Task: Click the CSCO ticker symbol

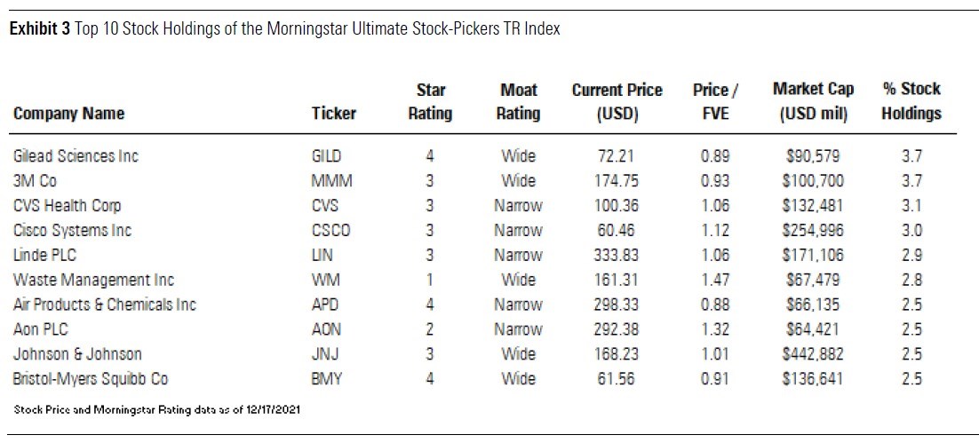Action: pos(330,231)
